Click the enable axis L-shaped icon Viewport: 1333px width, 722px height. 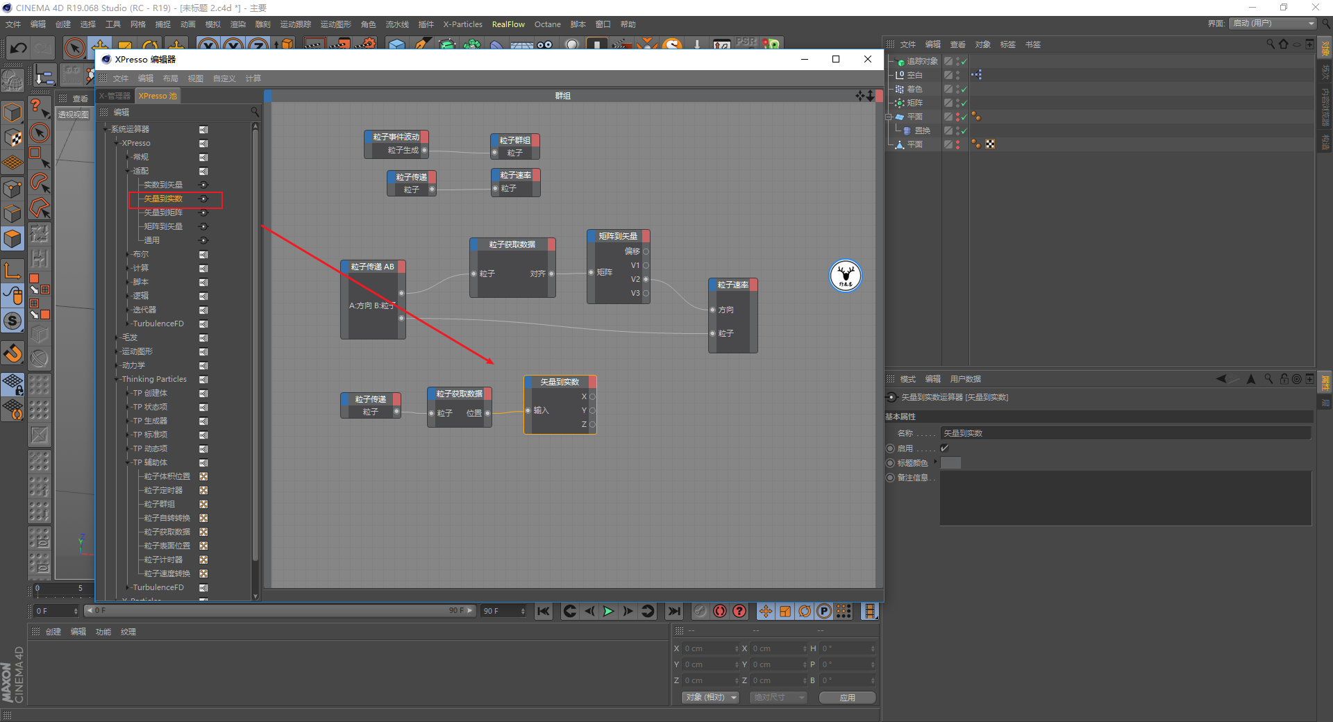coord(12,269)
